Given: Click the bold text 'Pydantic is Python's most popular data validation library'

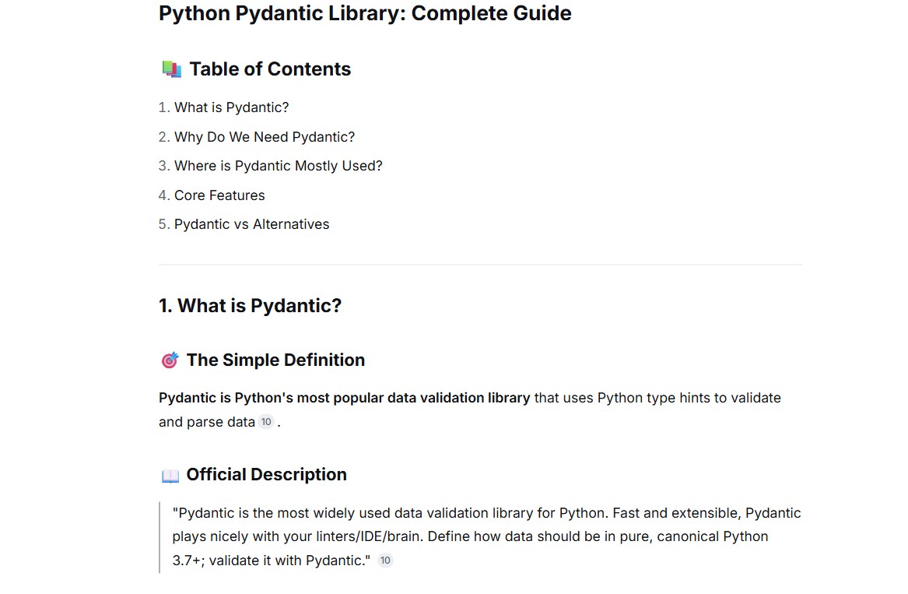Looking at the screenshot, I should coord(345,398).
